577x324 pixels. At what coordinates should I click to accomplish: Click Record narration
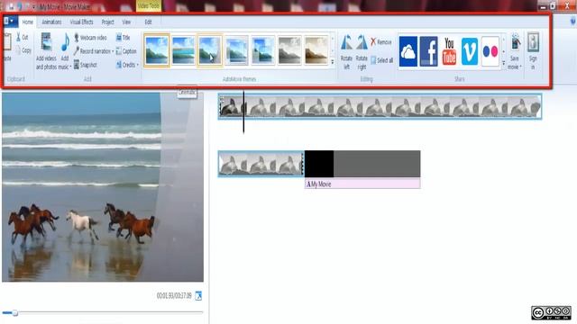tap(92, 51)
